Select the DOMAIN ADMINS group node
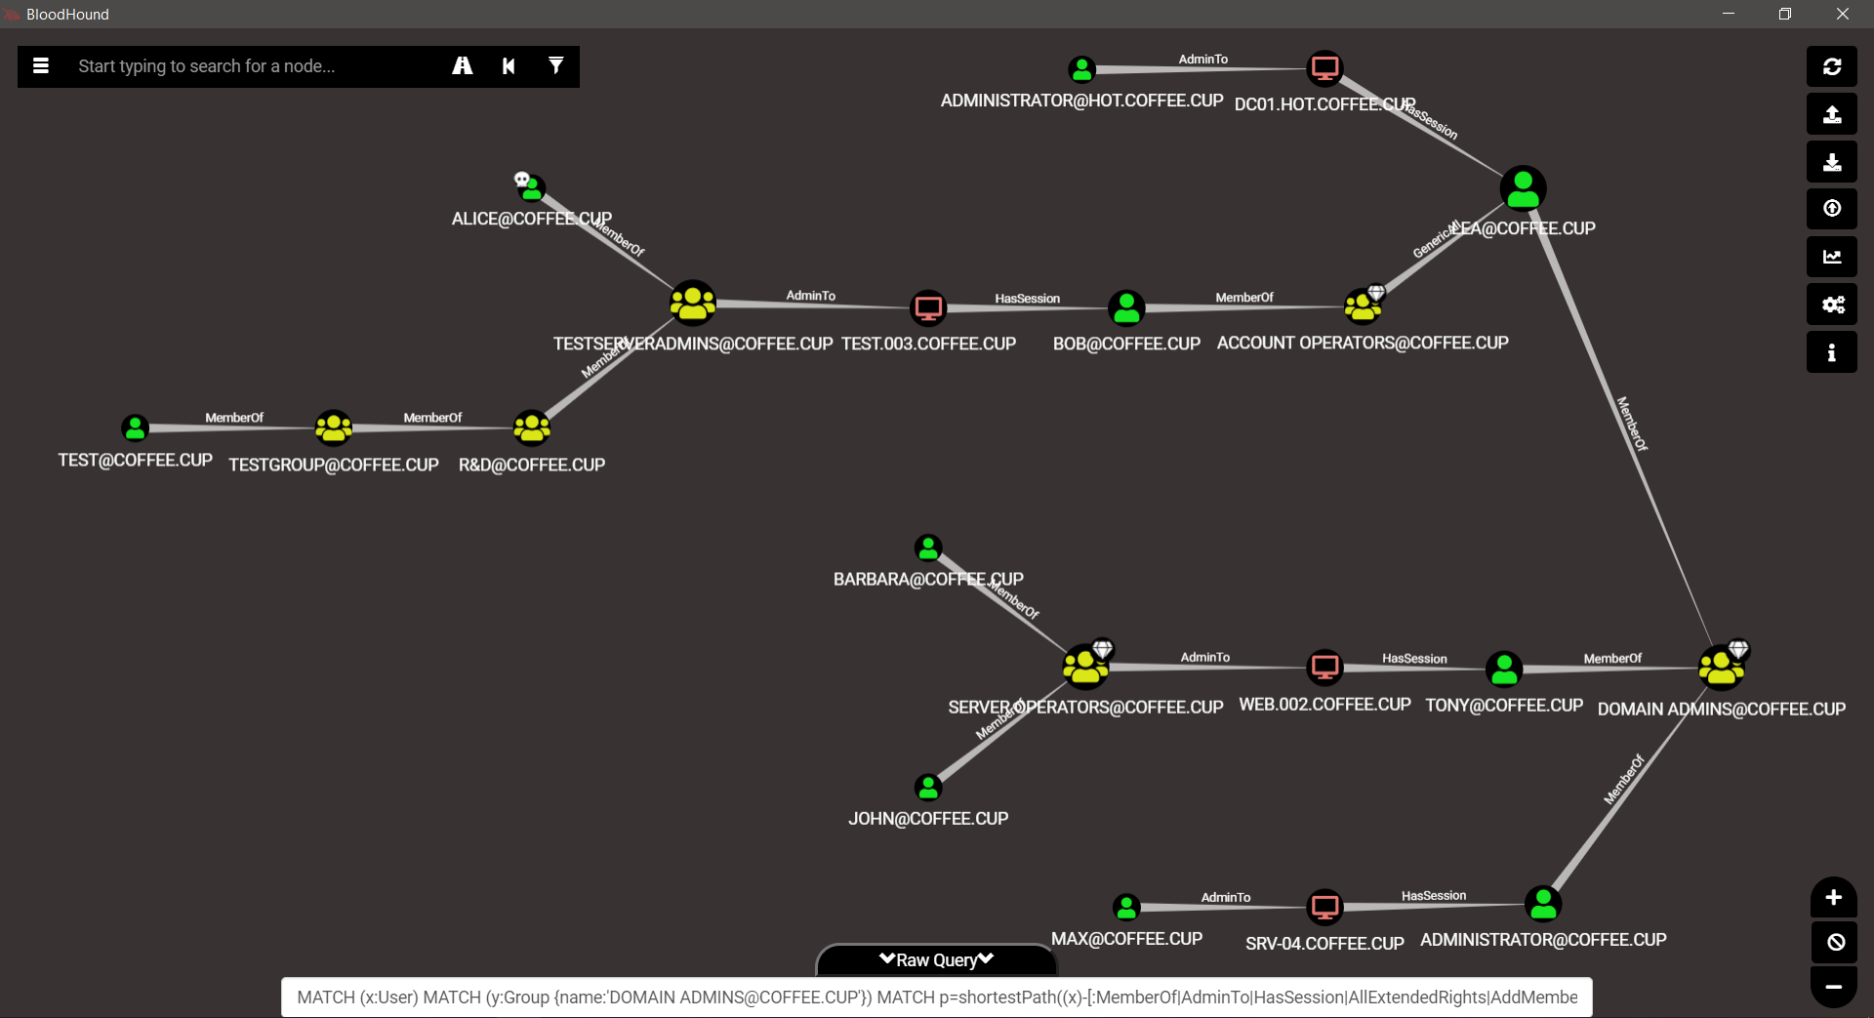The height and width of the screenshot is (1018, 1874). coord(1722,668)
